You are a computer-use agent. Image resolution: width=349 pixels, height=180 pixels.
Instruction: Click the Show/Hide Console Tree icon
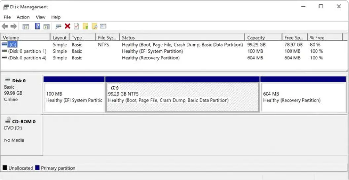pyautogui.click(x=26, y=26)
